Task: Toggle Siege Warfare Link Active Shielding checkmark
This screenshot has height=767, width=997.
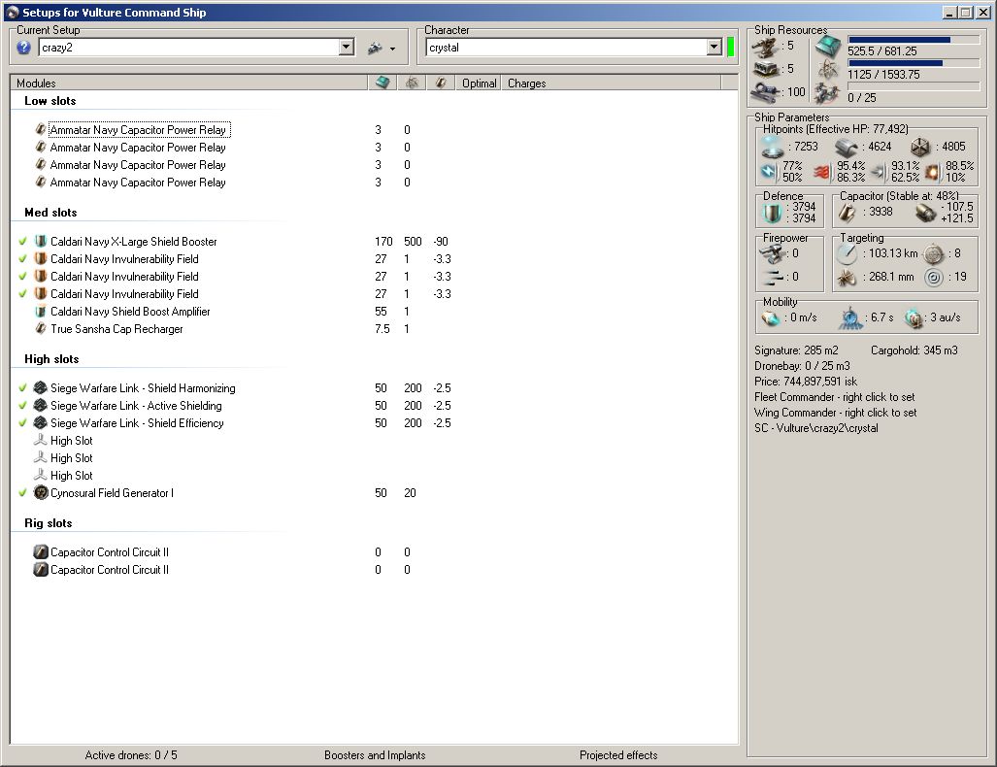Action: [x=23, y=405]
